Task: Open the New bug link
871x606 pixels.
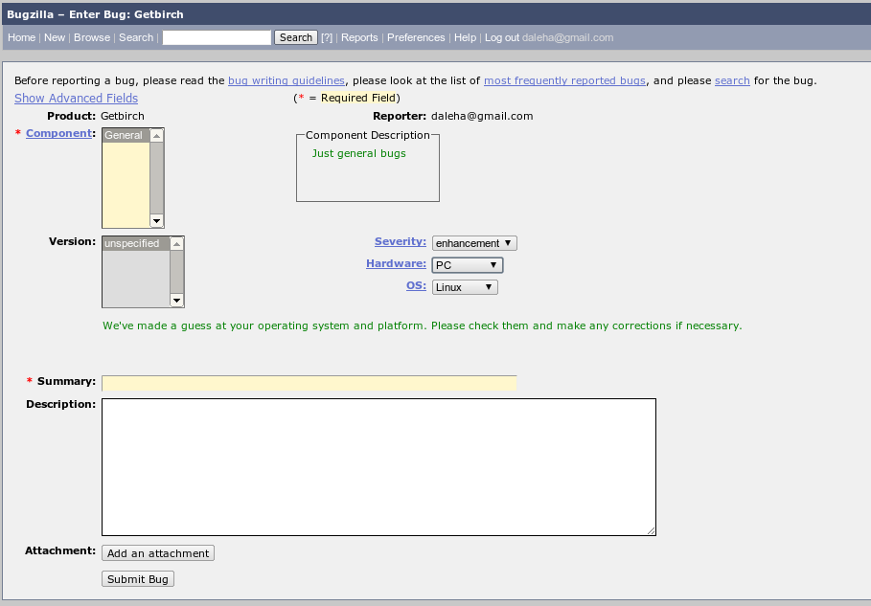Action: point(55,37)
